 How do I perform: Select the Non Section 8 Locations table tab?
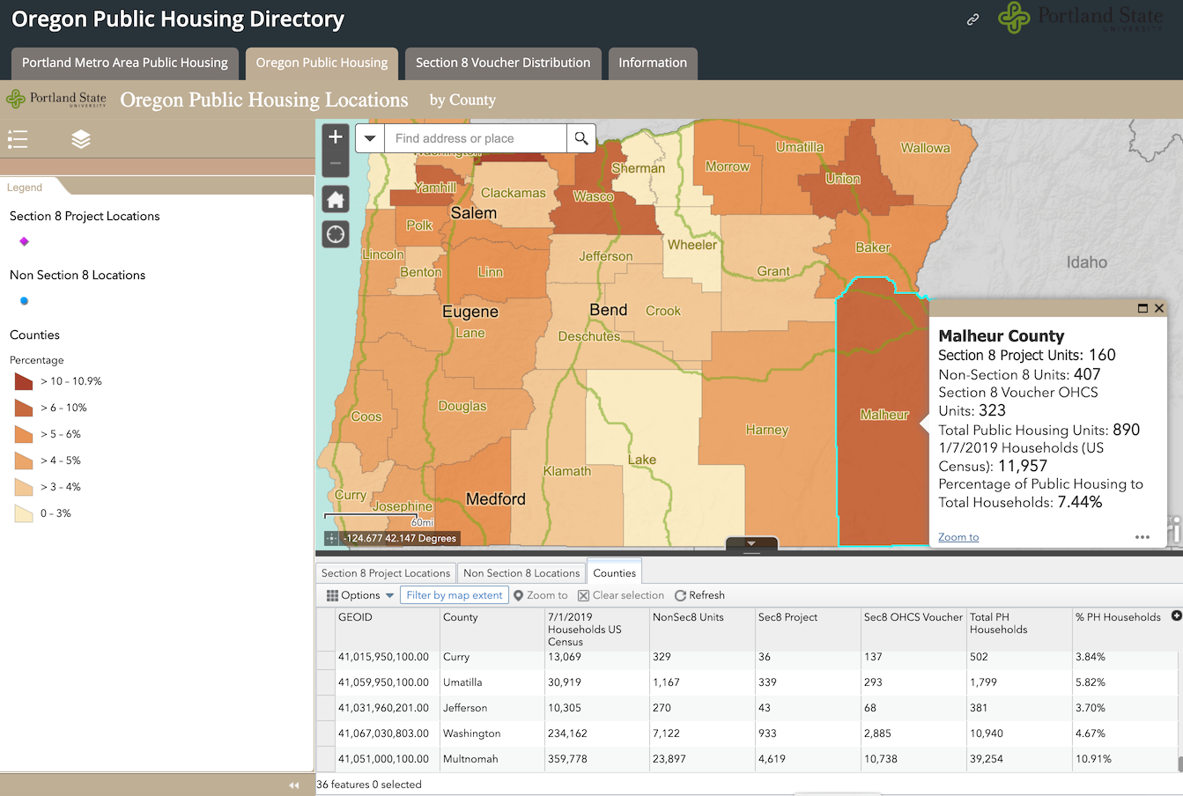click(521, 573)
